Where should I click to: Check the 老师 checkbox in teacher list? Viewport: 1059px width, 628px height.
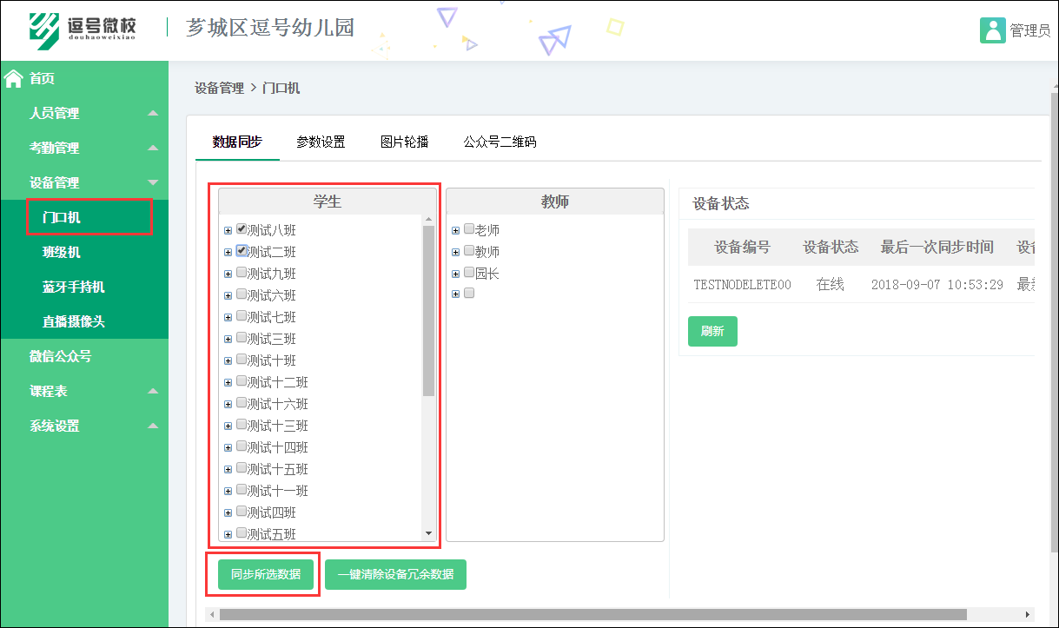click(469, 229)
